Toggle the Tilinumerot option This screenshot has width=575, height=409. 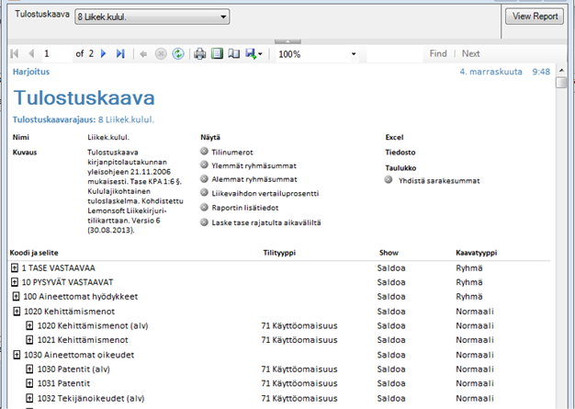click(204, 152)
